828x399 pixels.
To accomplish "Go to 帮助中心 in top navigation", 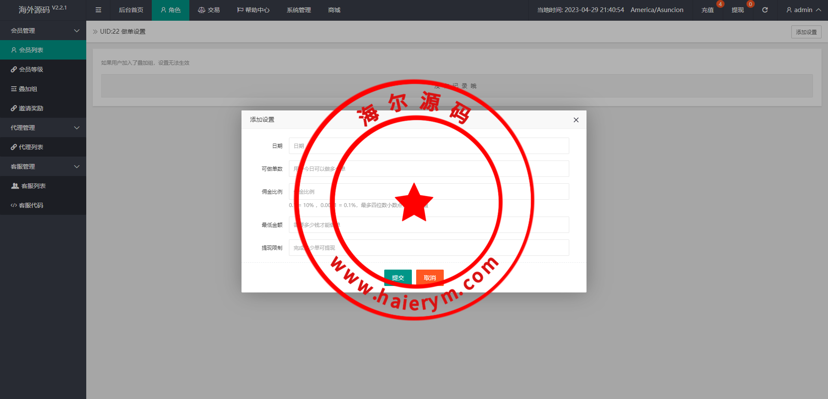I will click(x=253, y=10).
